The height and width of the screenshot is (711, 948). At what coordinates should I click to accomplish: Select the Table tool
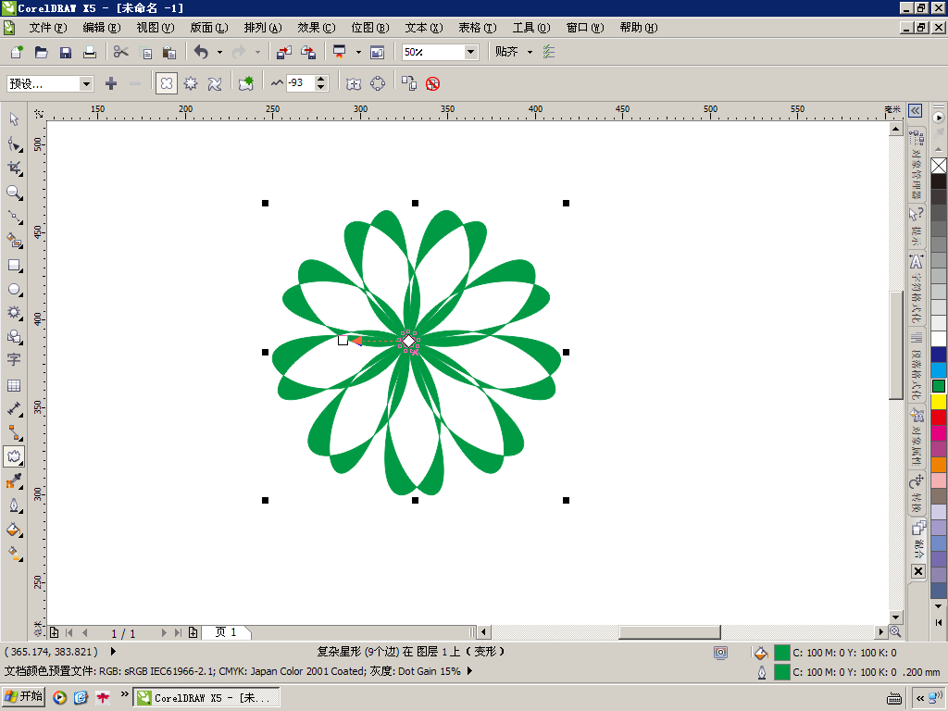(14, 385)
